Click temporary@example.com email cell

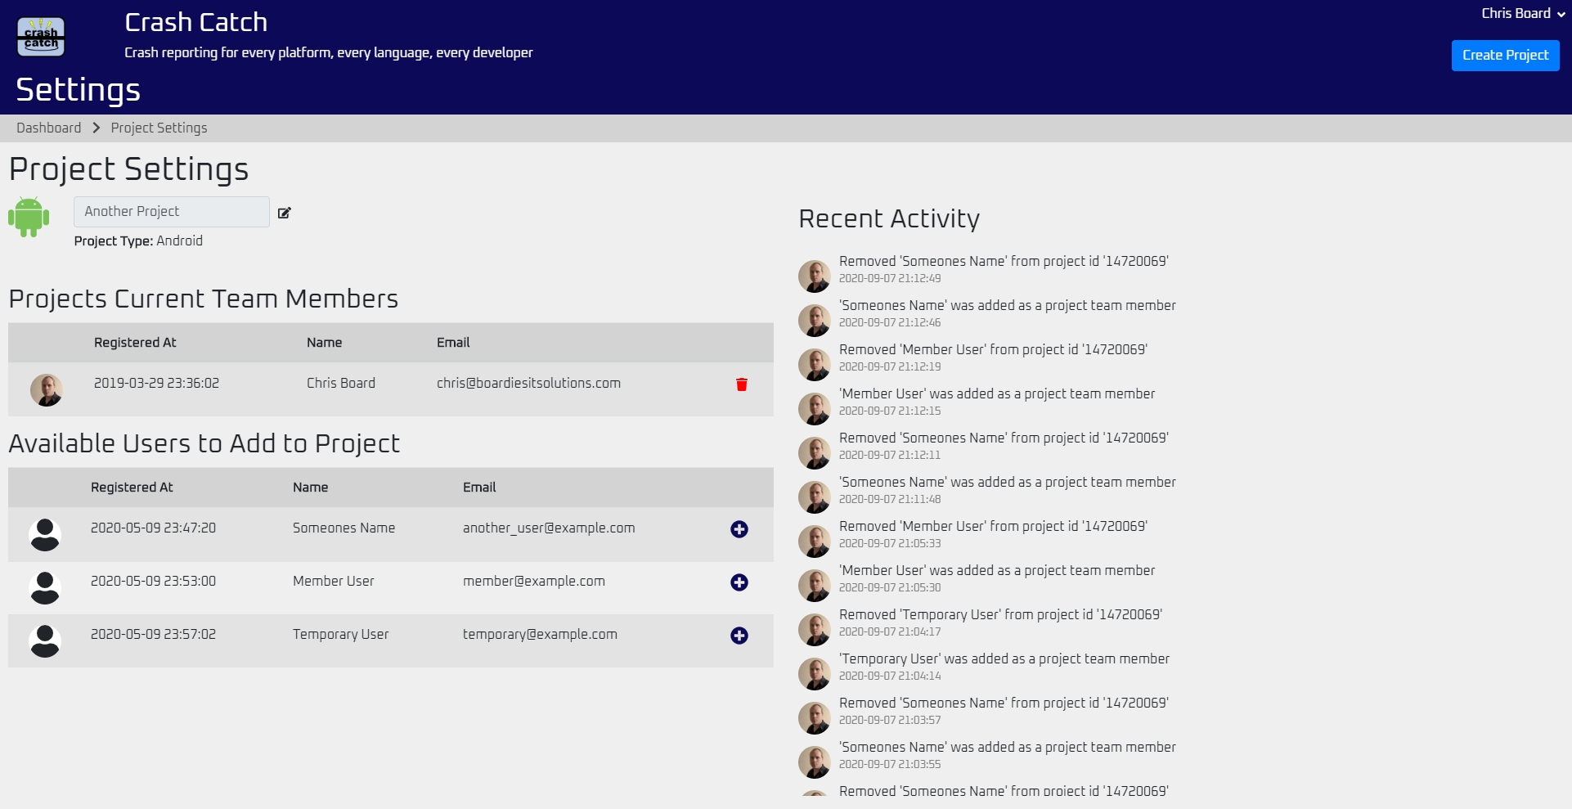pos(540,634)
